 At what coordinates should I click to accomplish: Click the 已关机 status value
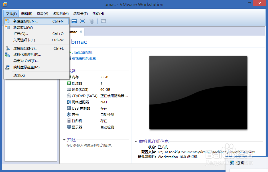(163, 147)
